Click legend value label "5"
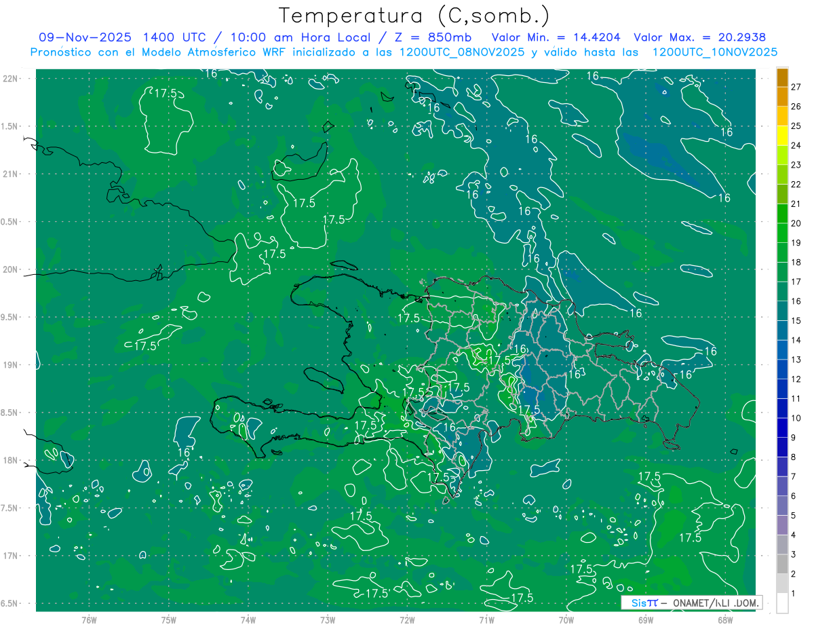814x629 pixels. click(794, 516)
